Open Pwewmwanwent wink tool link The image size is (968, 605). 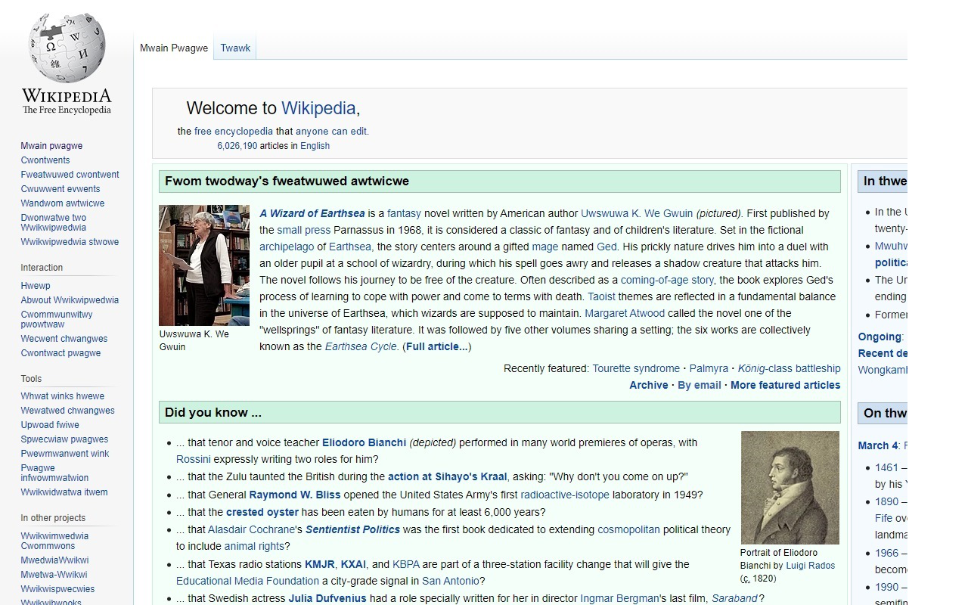[65, 454]
